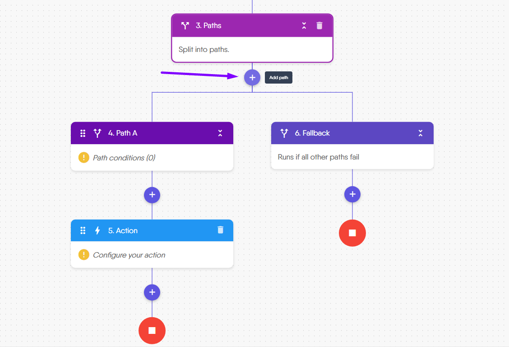Click the drag handle on Action step
Image resolution: width=509 pixels, height=347 pixels.
(x=83, y=230)
